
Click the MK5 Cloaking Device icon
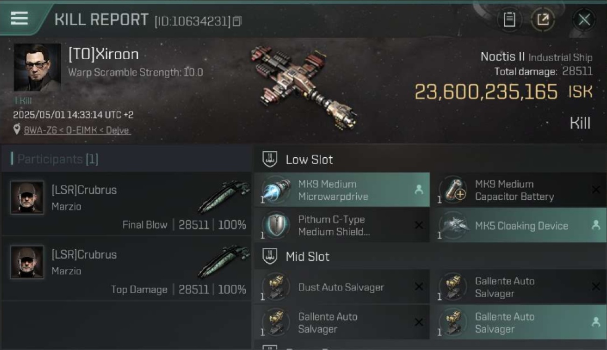(x=453, y=225)
